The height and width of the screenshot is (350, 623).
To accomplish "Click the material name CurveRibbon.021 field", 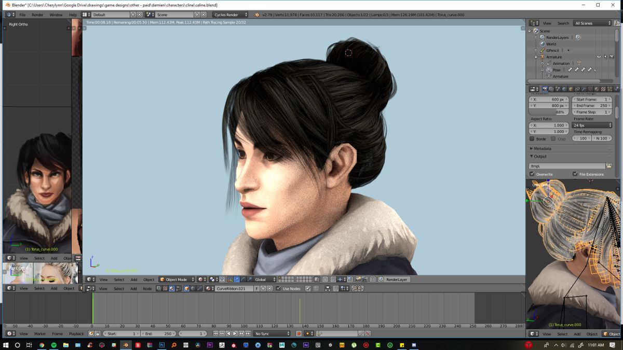I will [x=234, y=288].
